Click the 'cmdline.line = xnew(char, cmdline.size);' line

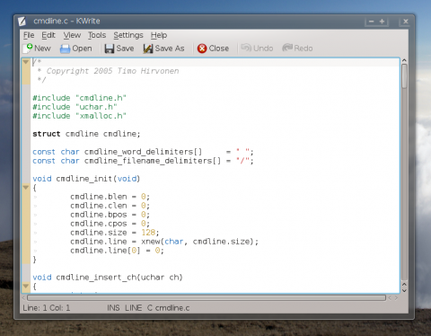point(164,242)
